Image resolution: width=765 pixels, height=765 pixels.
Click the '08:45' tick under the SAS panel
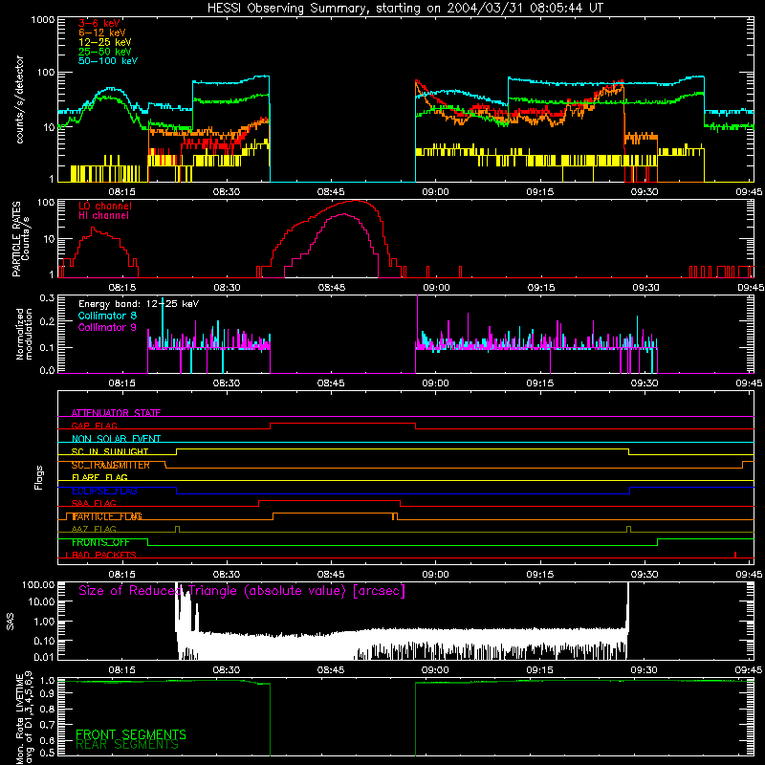tap(330, 670)
